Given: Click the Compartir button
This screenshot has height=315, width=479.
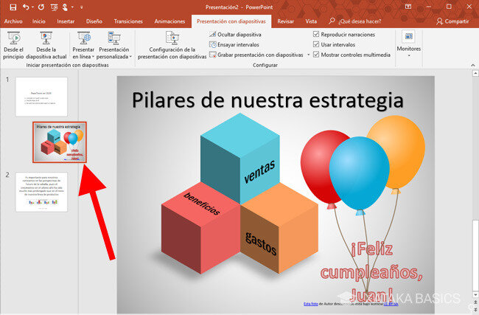Looking at the screenshot, I should (452, 21).
